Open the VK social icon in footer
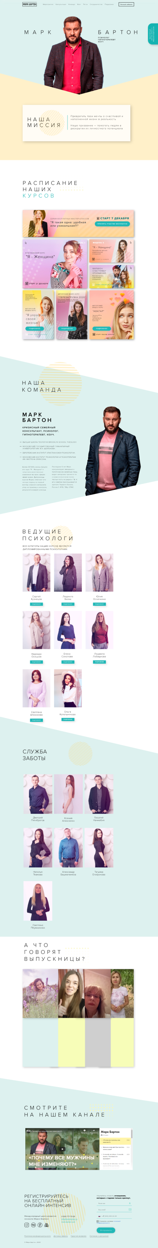Image resolution: width=158 pixels, height=1248 pixels. click(33, 1225)
